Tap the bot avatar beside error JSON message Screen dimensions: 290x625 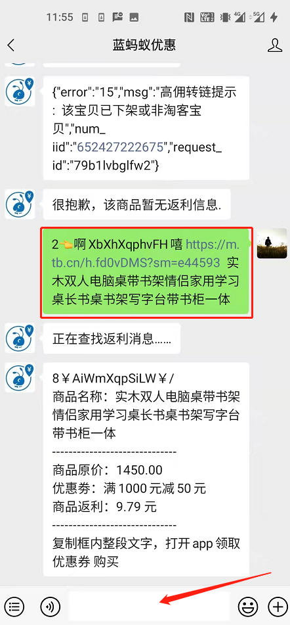tap(20, 91)
